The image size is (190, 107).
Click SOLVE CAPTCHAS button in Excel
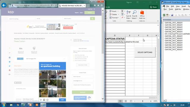click(145, 52)
